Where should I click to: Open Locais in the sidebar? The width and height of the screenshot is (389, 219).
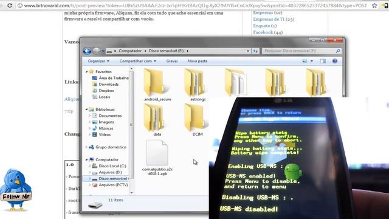coord(104,97)
